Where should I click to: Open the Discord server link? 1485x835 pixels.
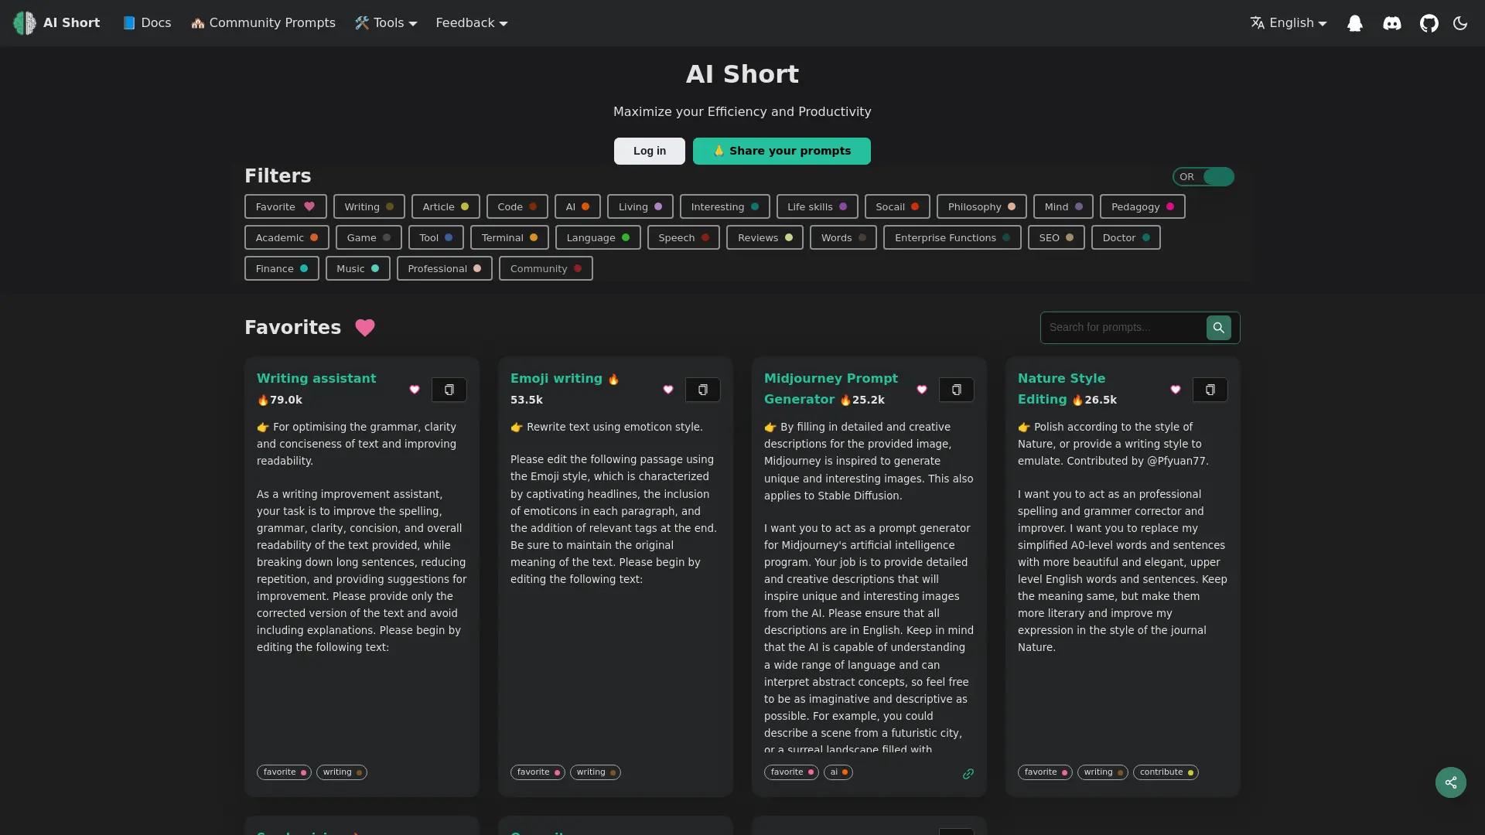coord(1392,22)
